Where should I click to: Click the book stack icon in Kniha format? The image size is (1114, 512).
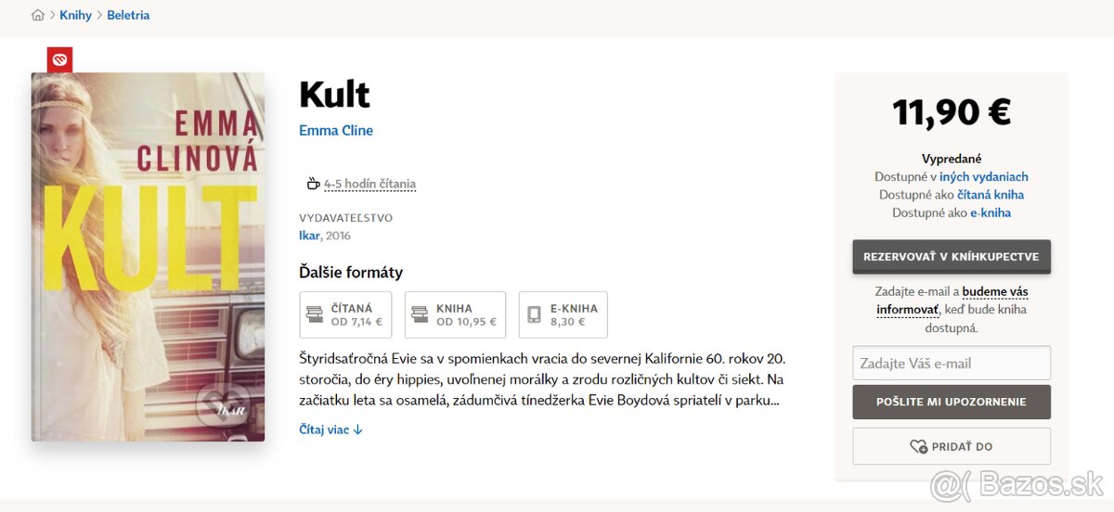point(420,314)
